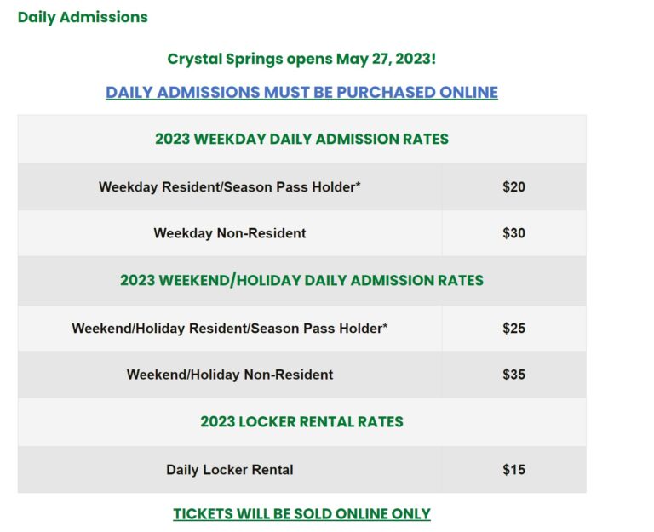Click the Weekend/Holiday Resident/Season Pass Holder label
Image resolution: width=654 pixels, height=532 pixels.
click(x=227, y=328)
